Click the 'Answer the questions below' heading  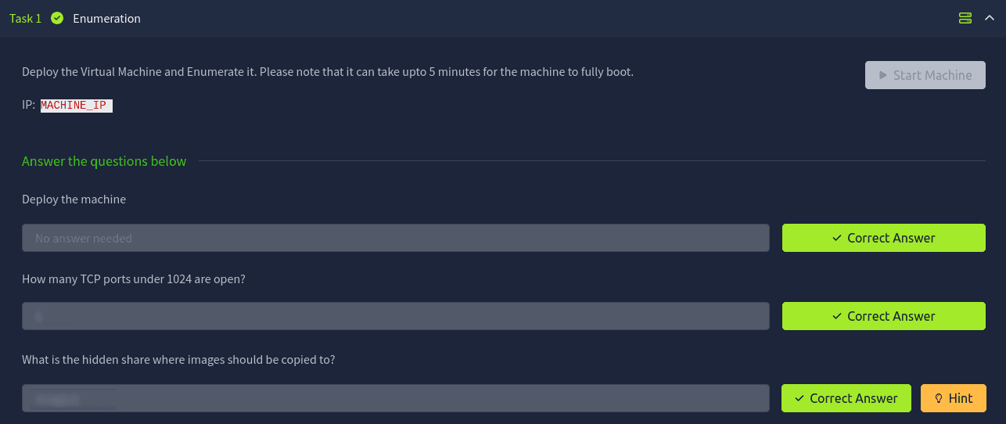[x=104, y=161]
